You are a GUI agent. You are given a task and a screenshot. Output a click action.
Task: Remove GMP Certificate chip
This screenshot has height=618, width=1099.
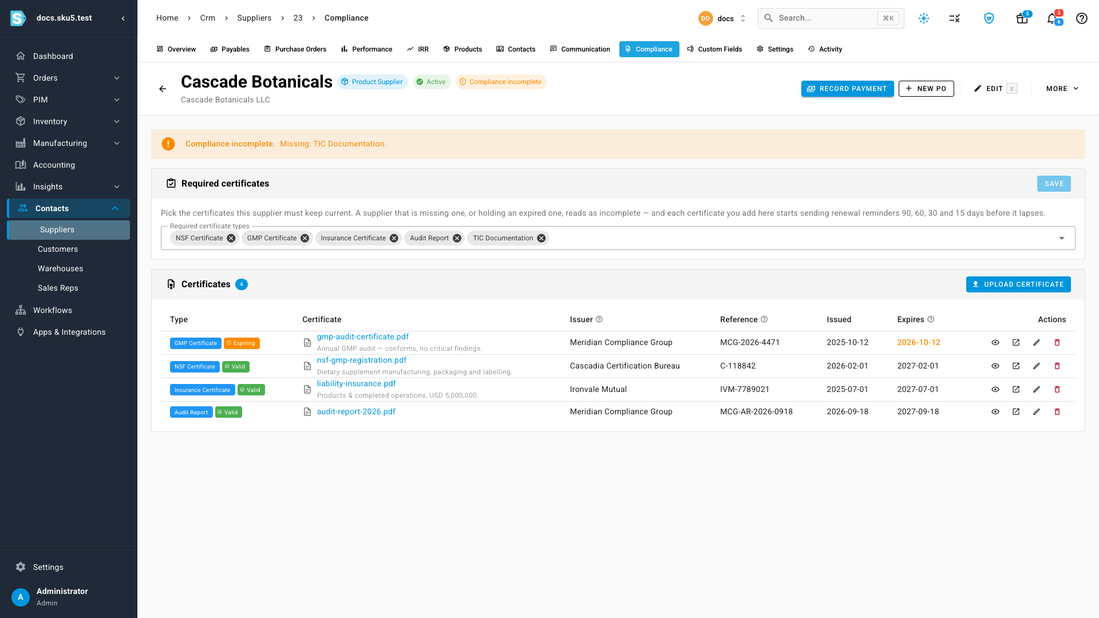coord(305,239)
